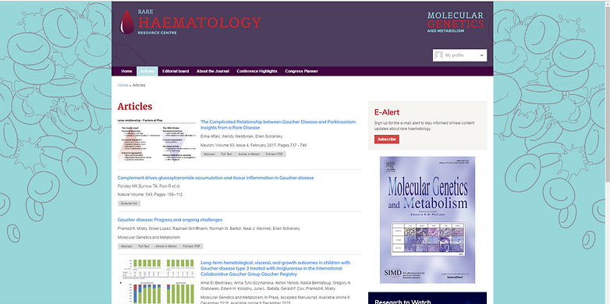Open the Home menu tab

pyautogui.click(x=126, y=71)
